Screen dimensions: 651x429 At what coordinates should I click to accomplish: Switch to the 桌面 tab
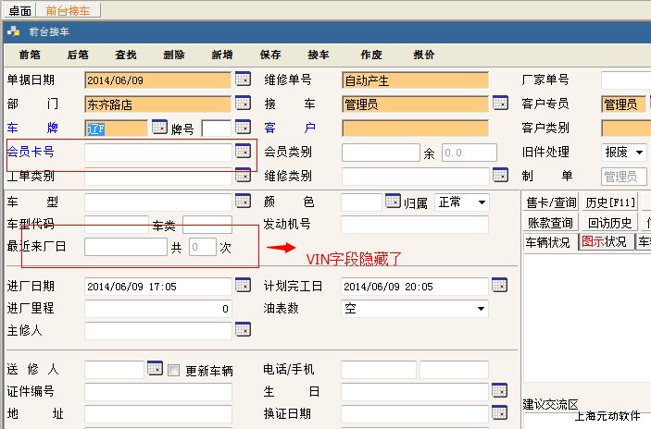click(x=19, y=11)
